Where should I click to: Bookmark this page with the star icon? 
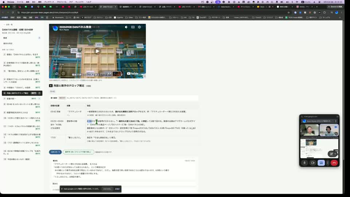pos(288,12)
